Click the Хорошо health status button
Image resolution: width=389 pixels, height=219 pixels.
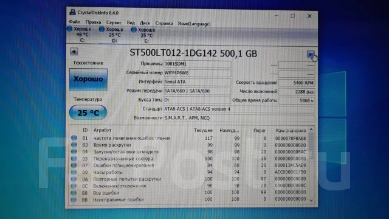[88, 79]
